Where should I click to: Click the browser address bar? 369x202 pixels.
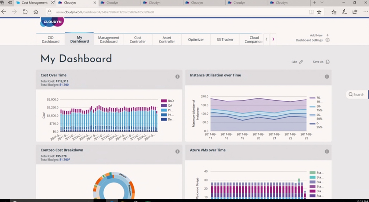click(177, 12)
